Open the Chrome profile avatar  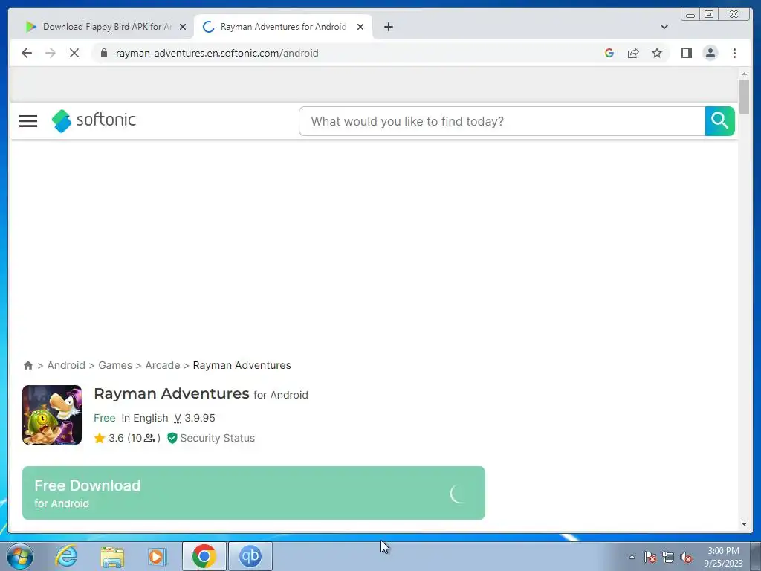click(710, 53)
